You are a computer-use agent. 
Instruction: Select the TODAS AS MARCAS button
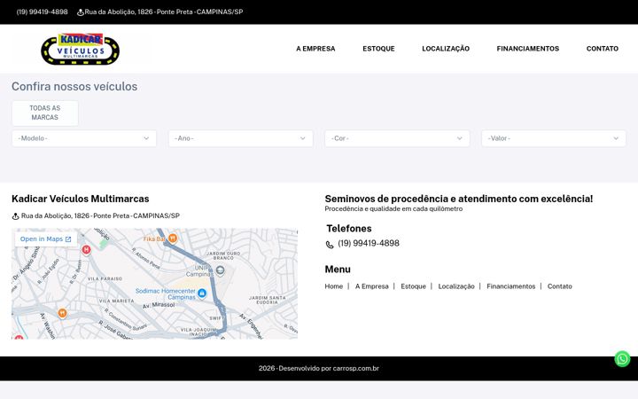point(45,113)
